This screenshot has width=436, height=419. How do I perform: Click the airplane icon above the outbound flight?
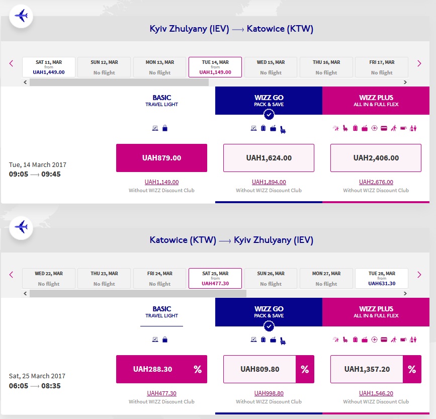click(22, 16)
